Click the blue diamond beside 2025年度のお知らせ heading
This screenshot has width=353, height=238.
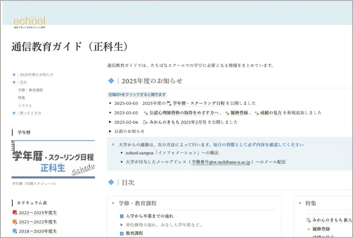point(111,81)
